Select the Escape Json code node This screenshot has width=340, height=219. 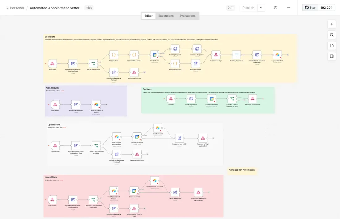(114, 55)
